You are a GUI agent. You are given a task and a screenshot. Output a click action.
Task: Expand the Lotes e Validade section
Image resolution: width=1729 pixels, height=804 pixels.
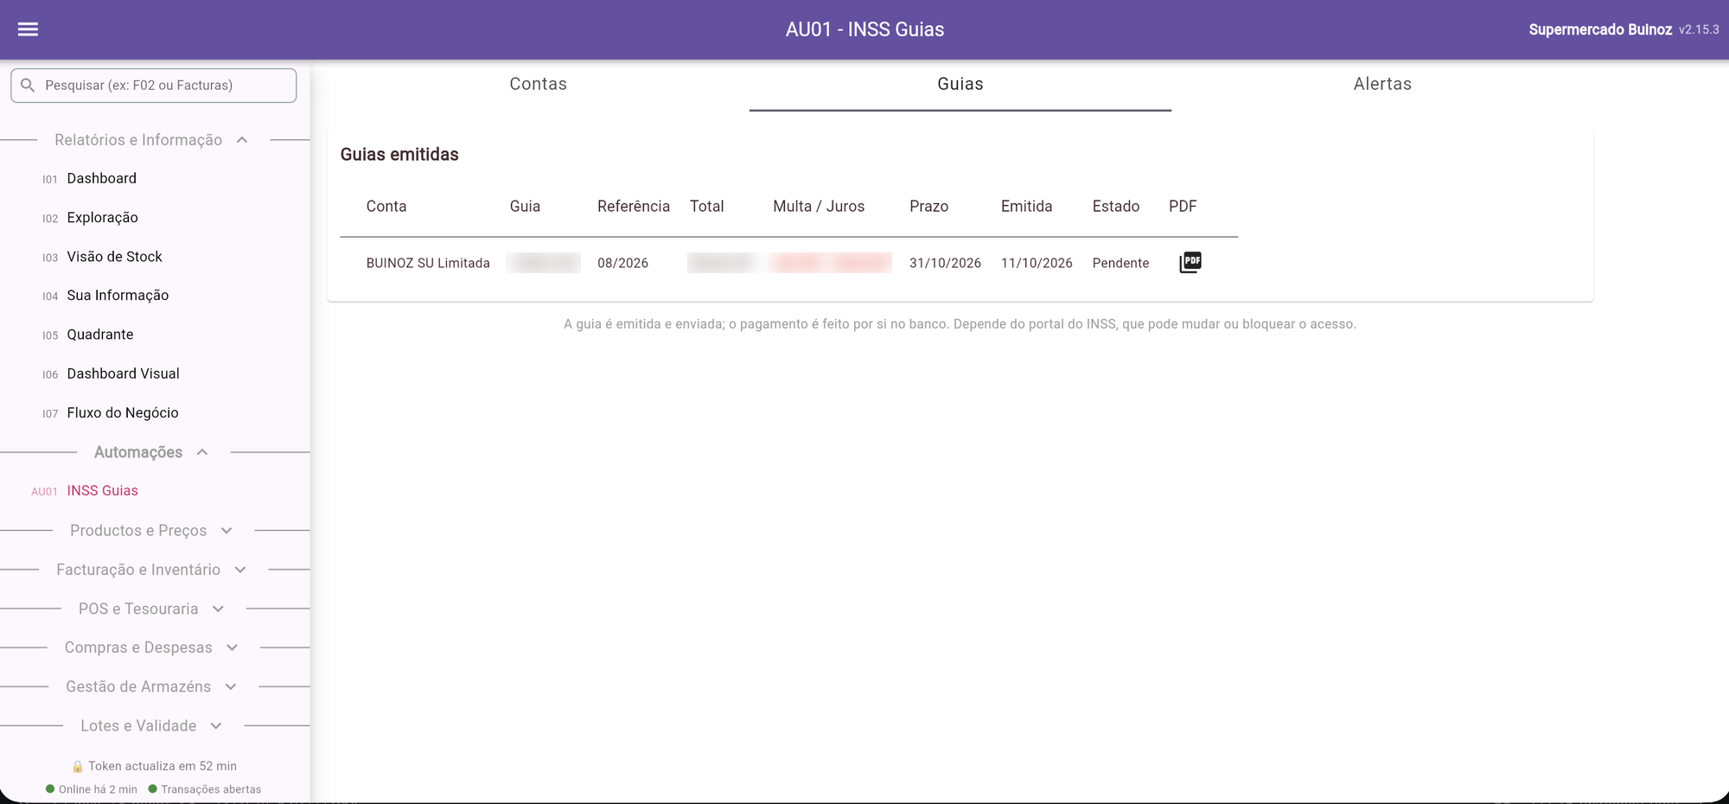(x=152, y=725)
